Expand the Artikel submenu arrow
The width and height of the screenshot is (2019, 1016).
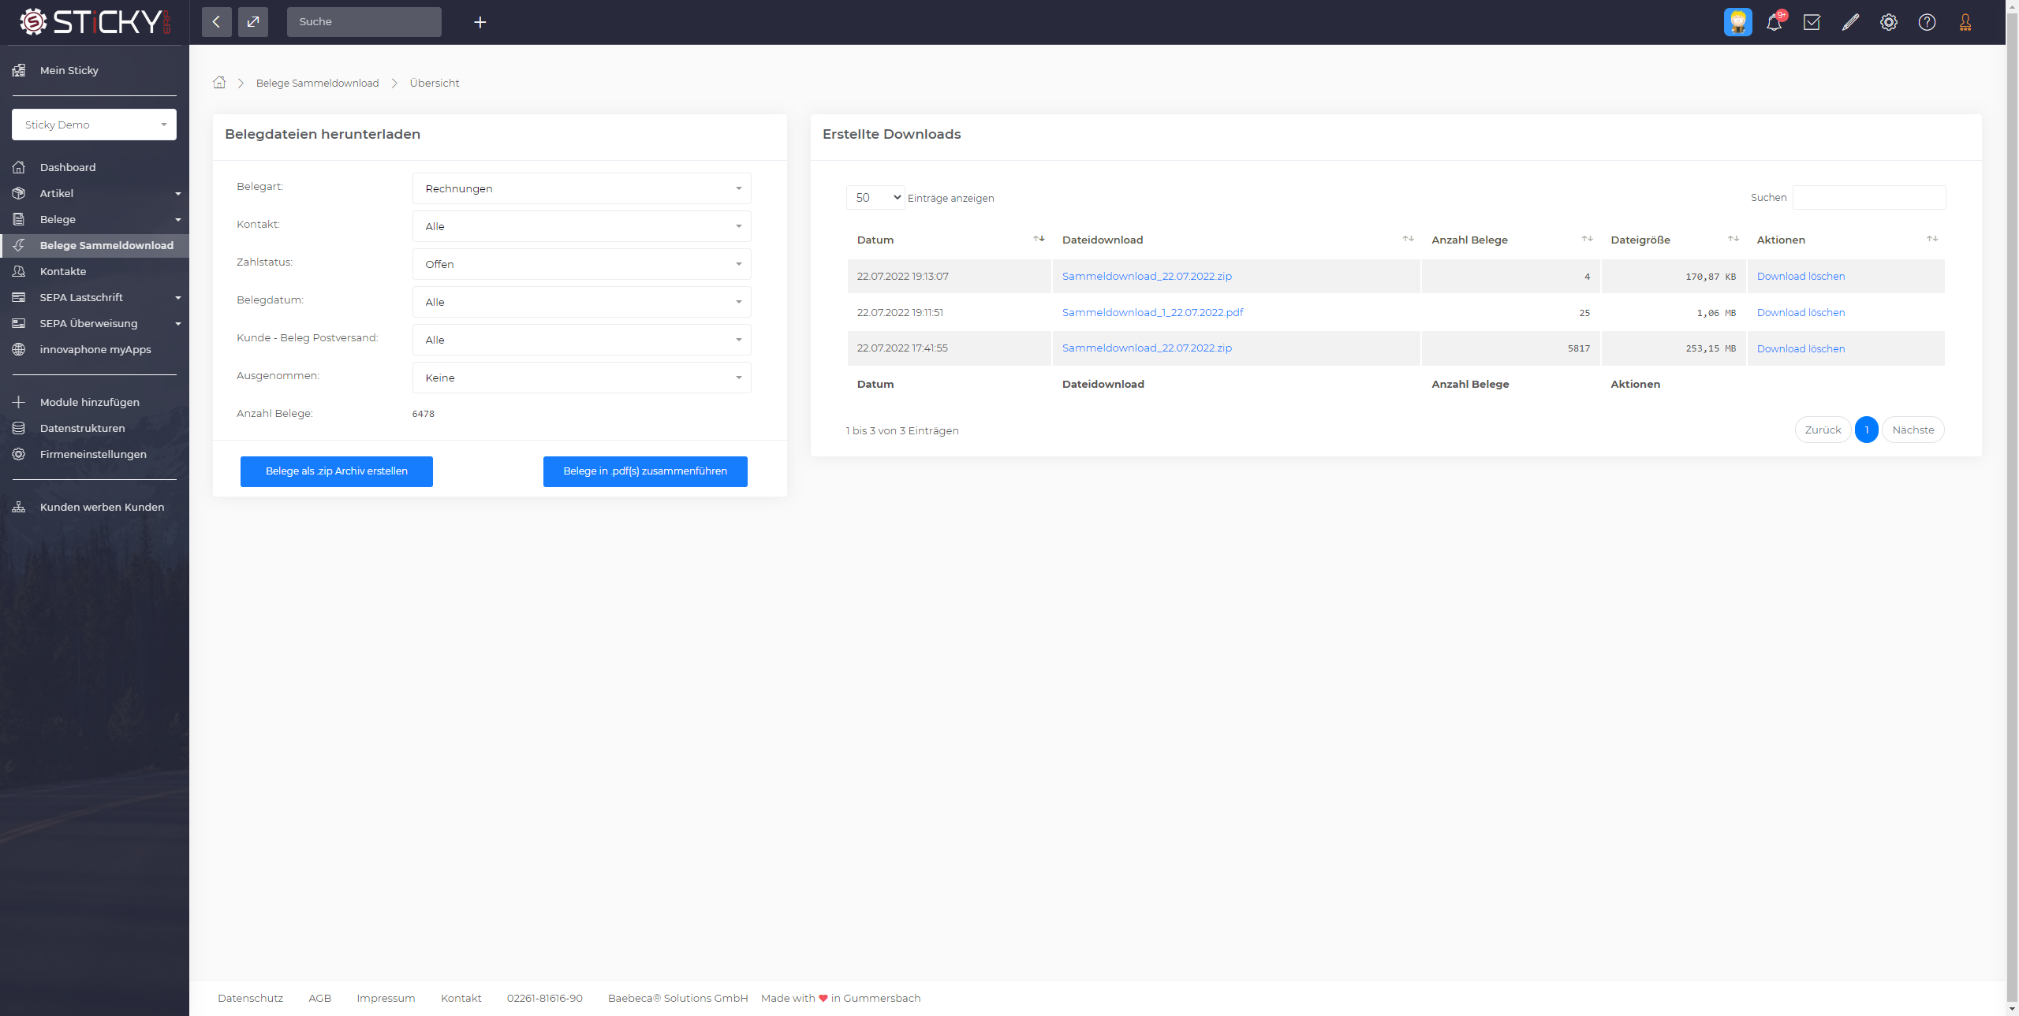click(x=178, y=193)
